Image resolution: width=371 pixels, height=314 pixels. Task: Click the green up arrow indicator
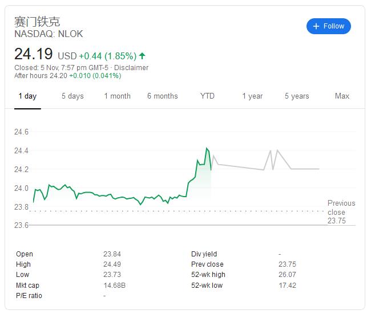coord(142,56)
